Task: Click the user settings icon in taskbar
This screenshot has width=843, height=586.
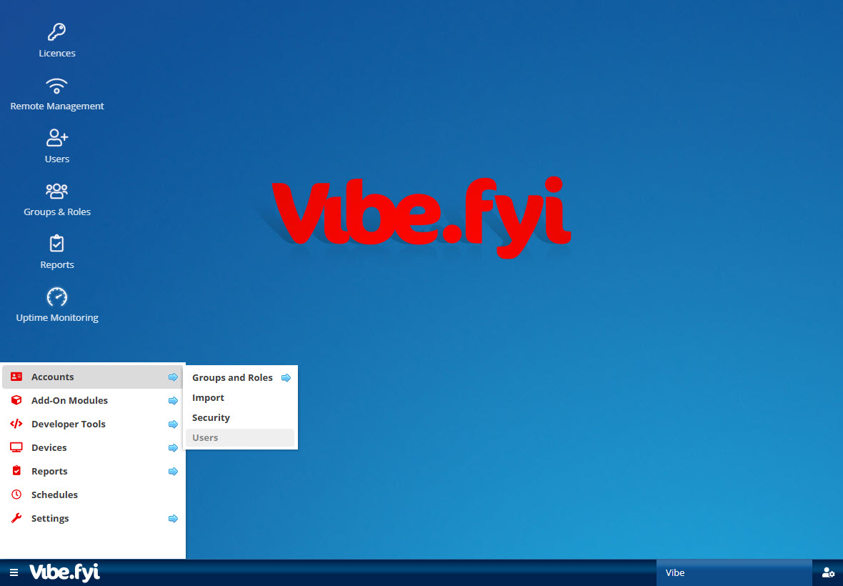Action: tap(828, 572)
